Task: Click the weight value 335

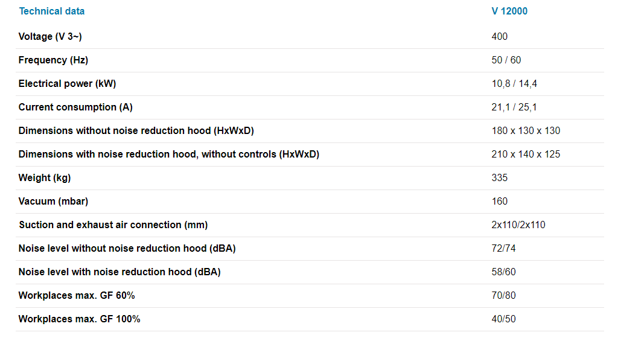Action: point(500,177)
